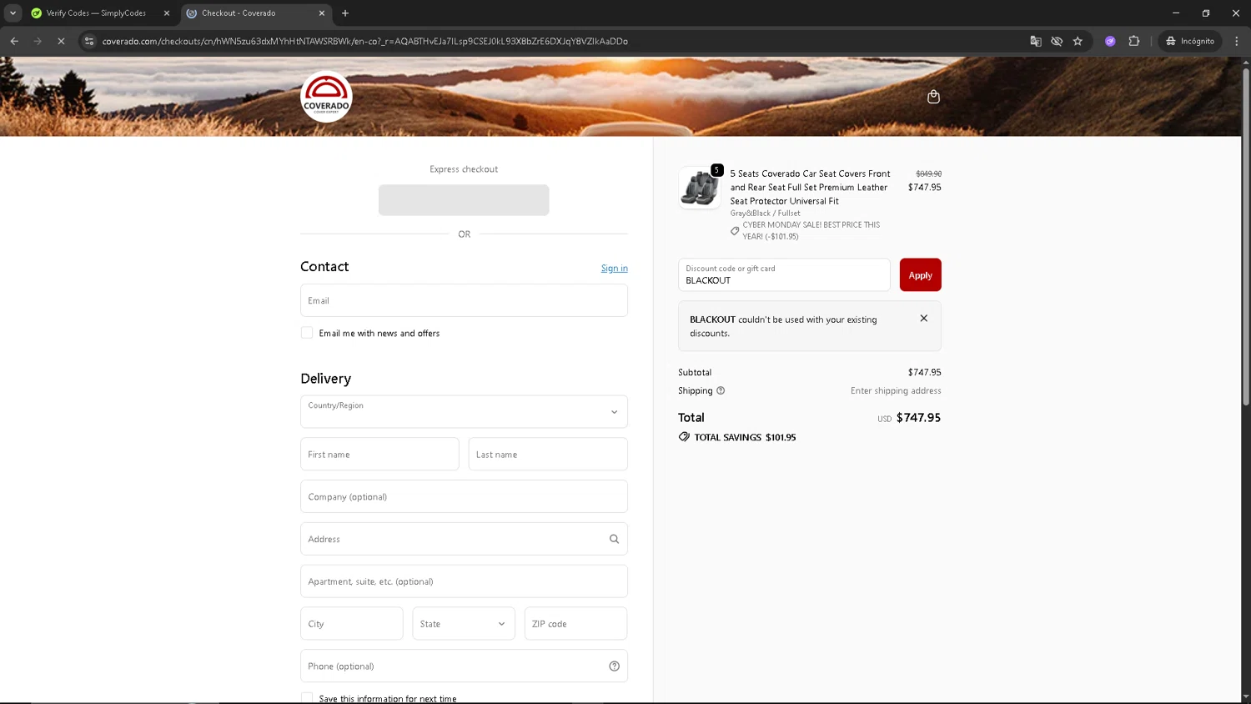Viewport: 1251px width, 704px height.
Task: Click the page vertical scrollbar
Action: coord(1246,238)
